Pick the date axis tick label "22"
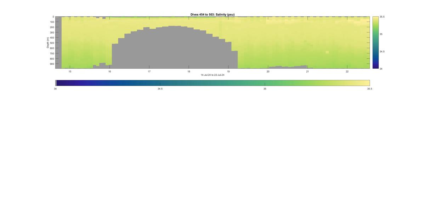This screenshot has height=220, width=425. [347, 71]
